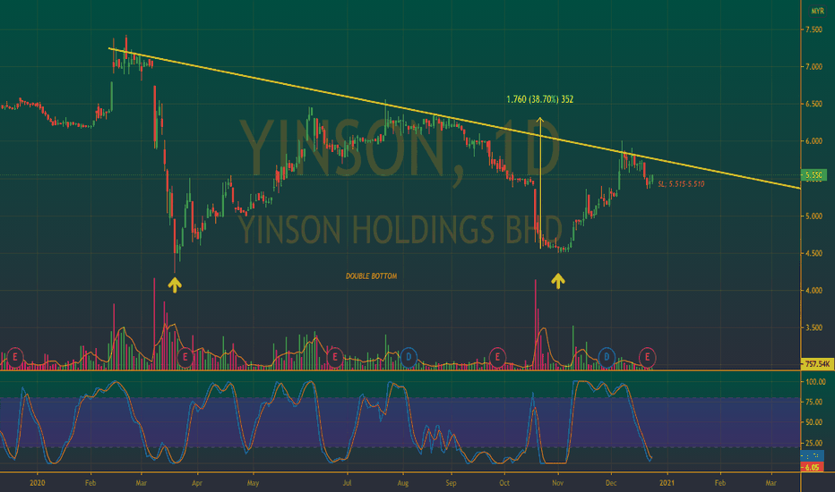The width and height of the screenshot is (835, 492).
Task: Click the MYR currency label
Action: pyautogui.click(x=817, y=11)
